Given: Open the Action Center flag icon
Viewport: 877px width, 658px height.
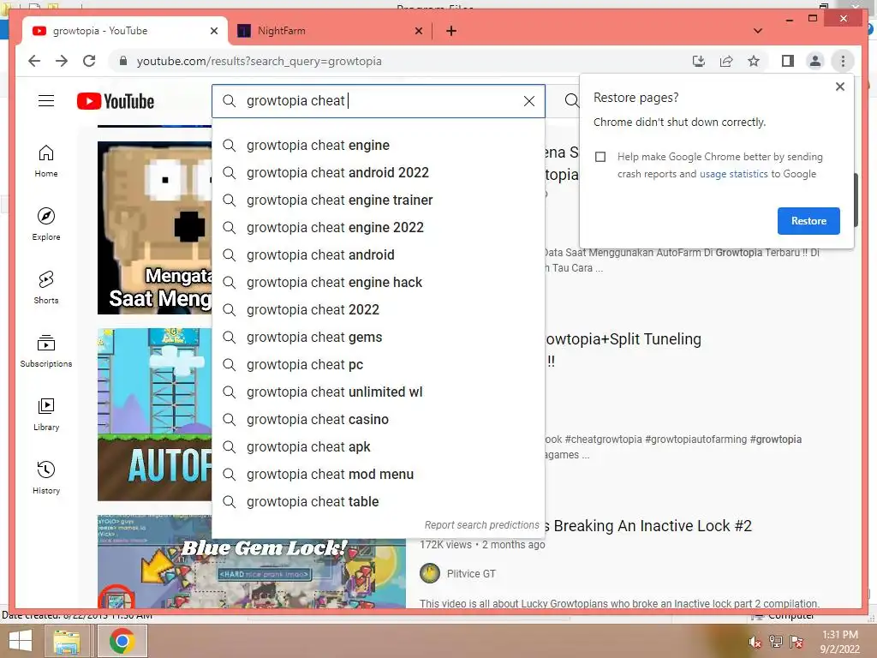Looking at the screenshot, I should [796, 642].
